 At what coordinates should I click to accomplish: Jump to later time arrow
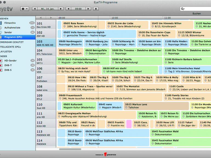point(88,9)
